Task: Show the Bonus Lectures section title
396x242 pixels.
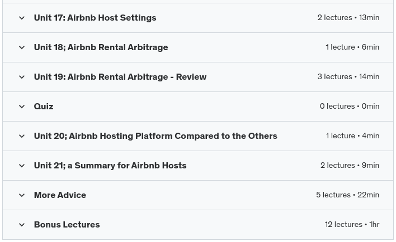Action: 67,225
